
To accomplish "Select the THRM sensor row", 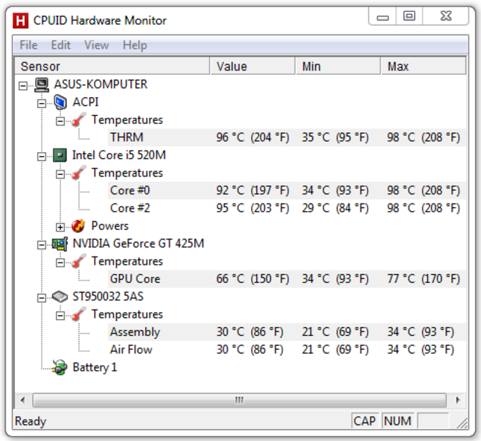I will [287, 137].
